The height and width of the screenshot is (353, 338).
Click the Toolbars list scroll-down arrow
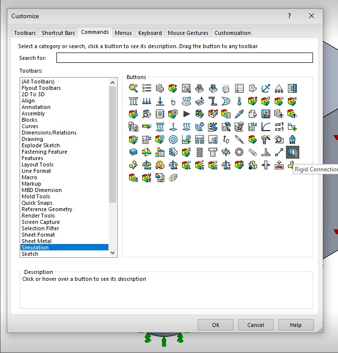[113, 253]
